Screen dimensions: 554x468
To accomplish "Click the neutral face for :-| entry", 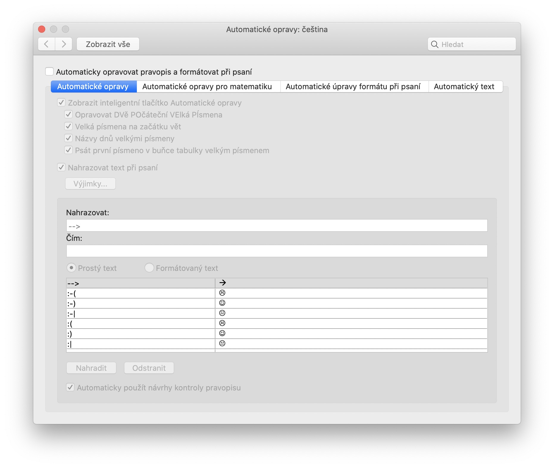I will (222, 313).
